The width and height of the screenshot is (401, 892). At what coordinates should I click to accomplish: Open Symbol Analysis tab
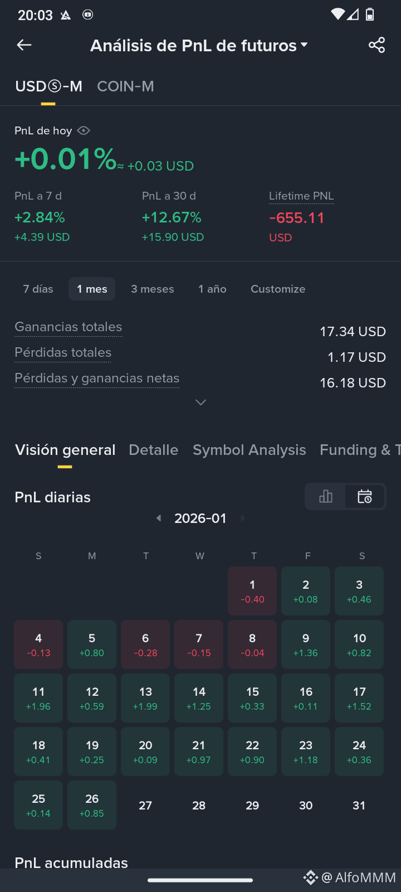(249, 450)
